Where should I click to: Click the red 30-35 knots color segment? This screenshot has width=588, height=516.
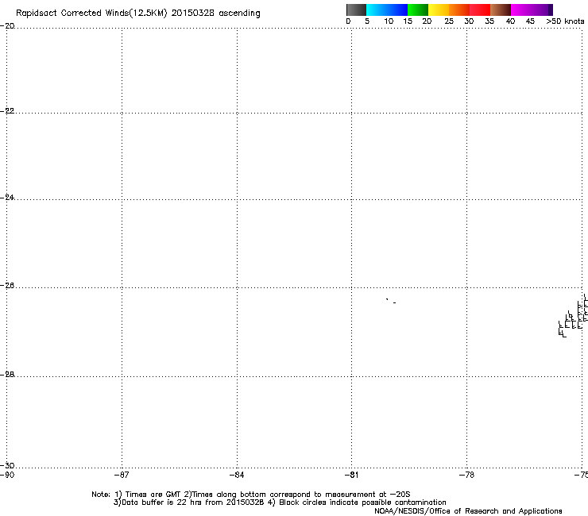pyautogui.click(x=480, y=10)
